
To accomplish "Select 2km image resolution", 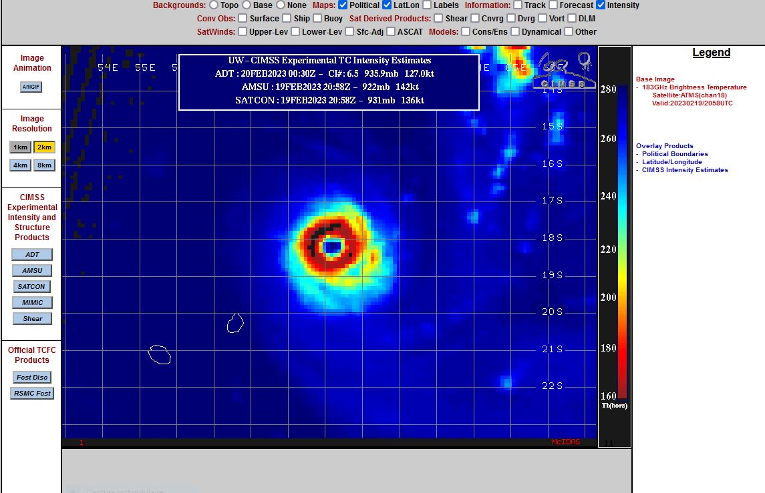I will [44, 147].
